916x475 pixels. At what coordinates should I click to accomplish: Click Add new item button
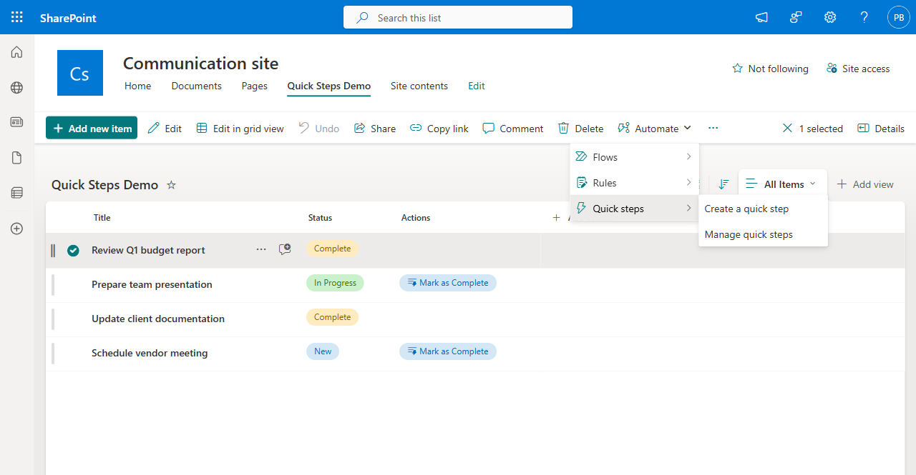click(x=92, y=129)
